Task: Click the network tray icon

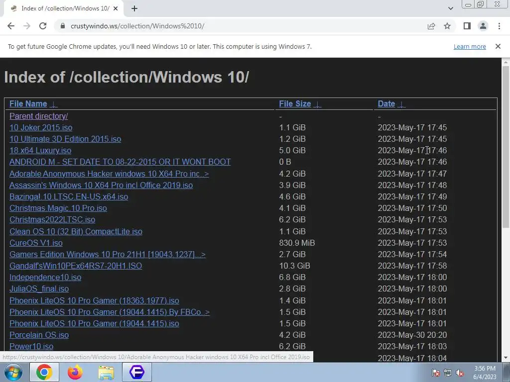Action: pyautogui.click(x=448, y=373)
